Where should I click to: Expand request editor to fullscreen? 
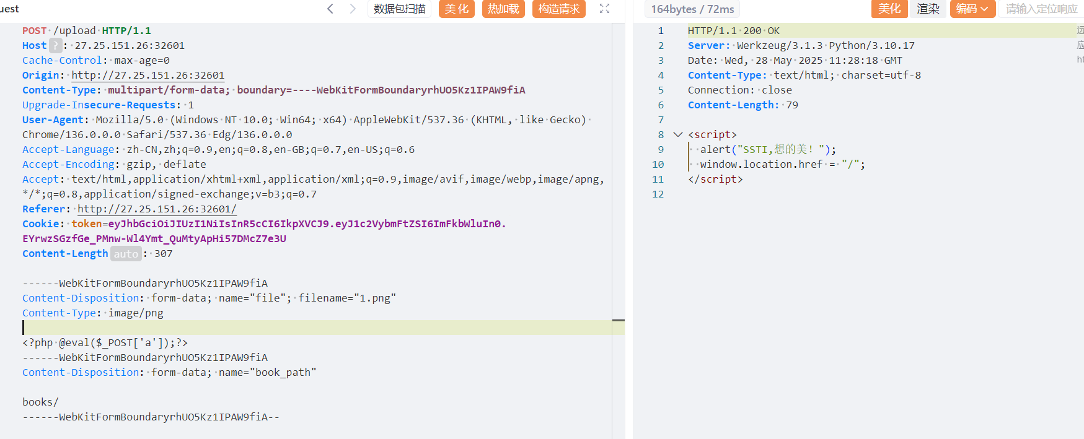[605, 9]
